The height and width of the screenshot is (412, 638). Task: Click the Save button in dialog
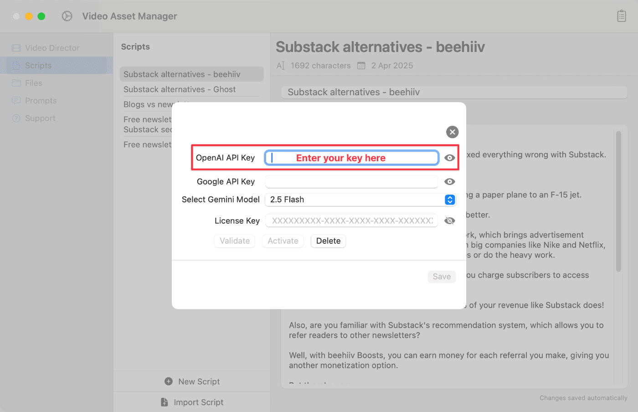(x=441, y=277)
